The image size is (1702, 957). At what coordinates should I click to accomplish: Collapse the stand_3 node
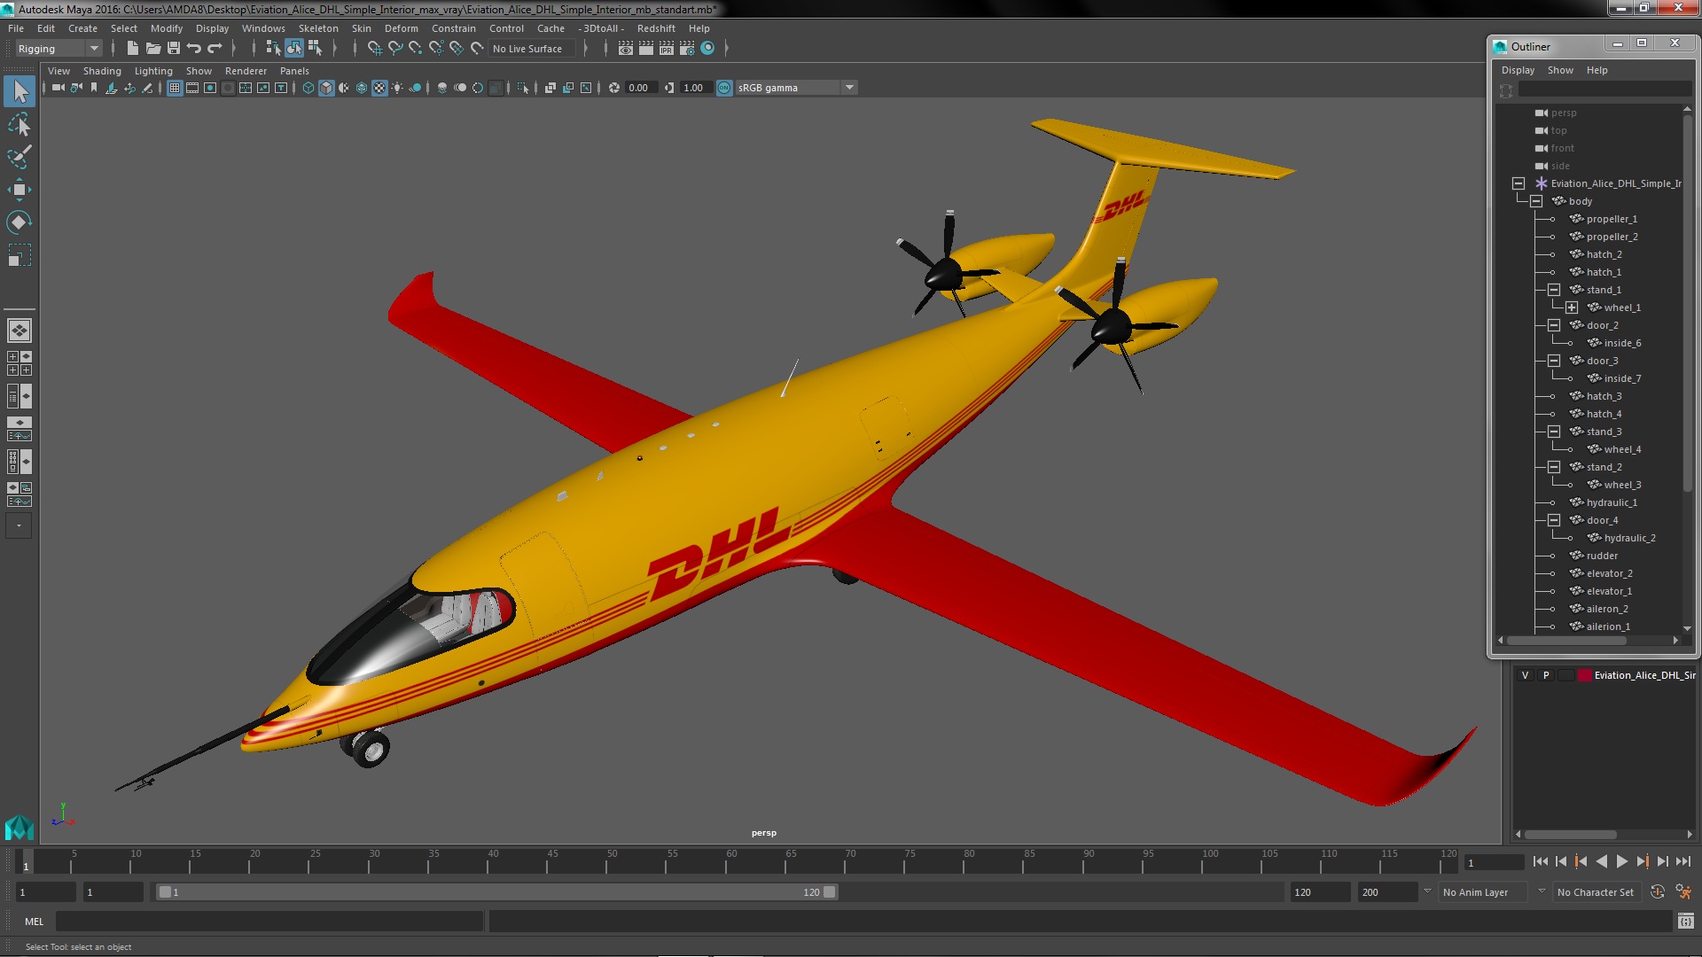click(1554, 432)
